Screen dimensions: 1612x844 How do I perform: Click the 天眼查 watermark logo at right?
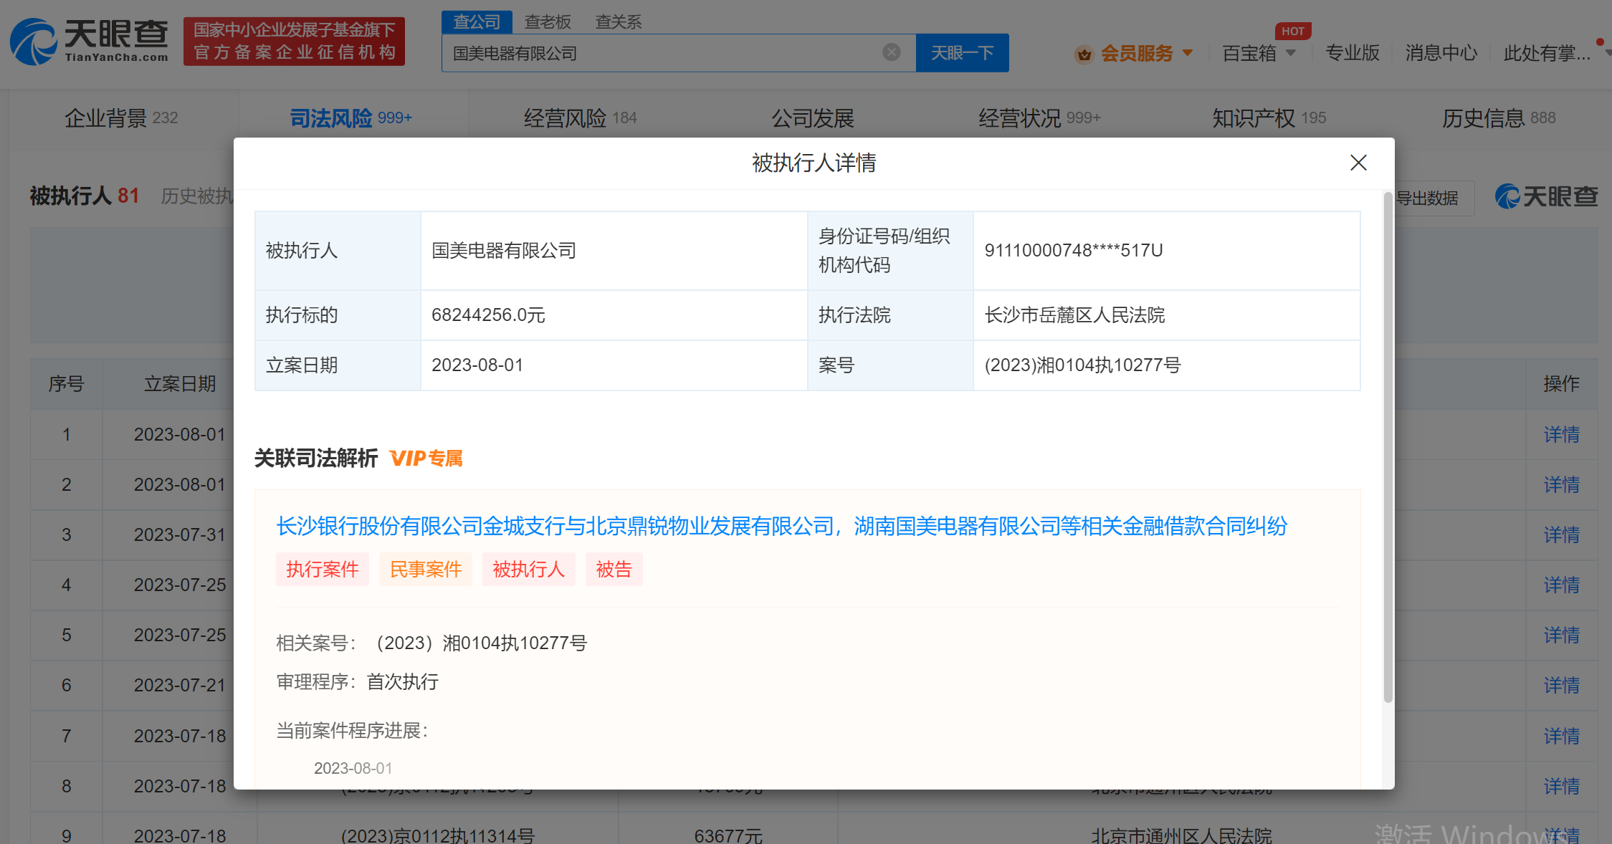point(1546,196)
